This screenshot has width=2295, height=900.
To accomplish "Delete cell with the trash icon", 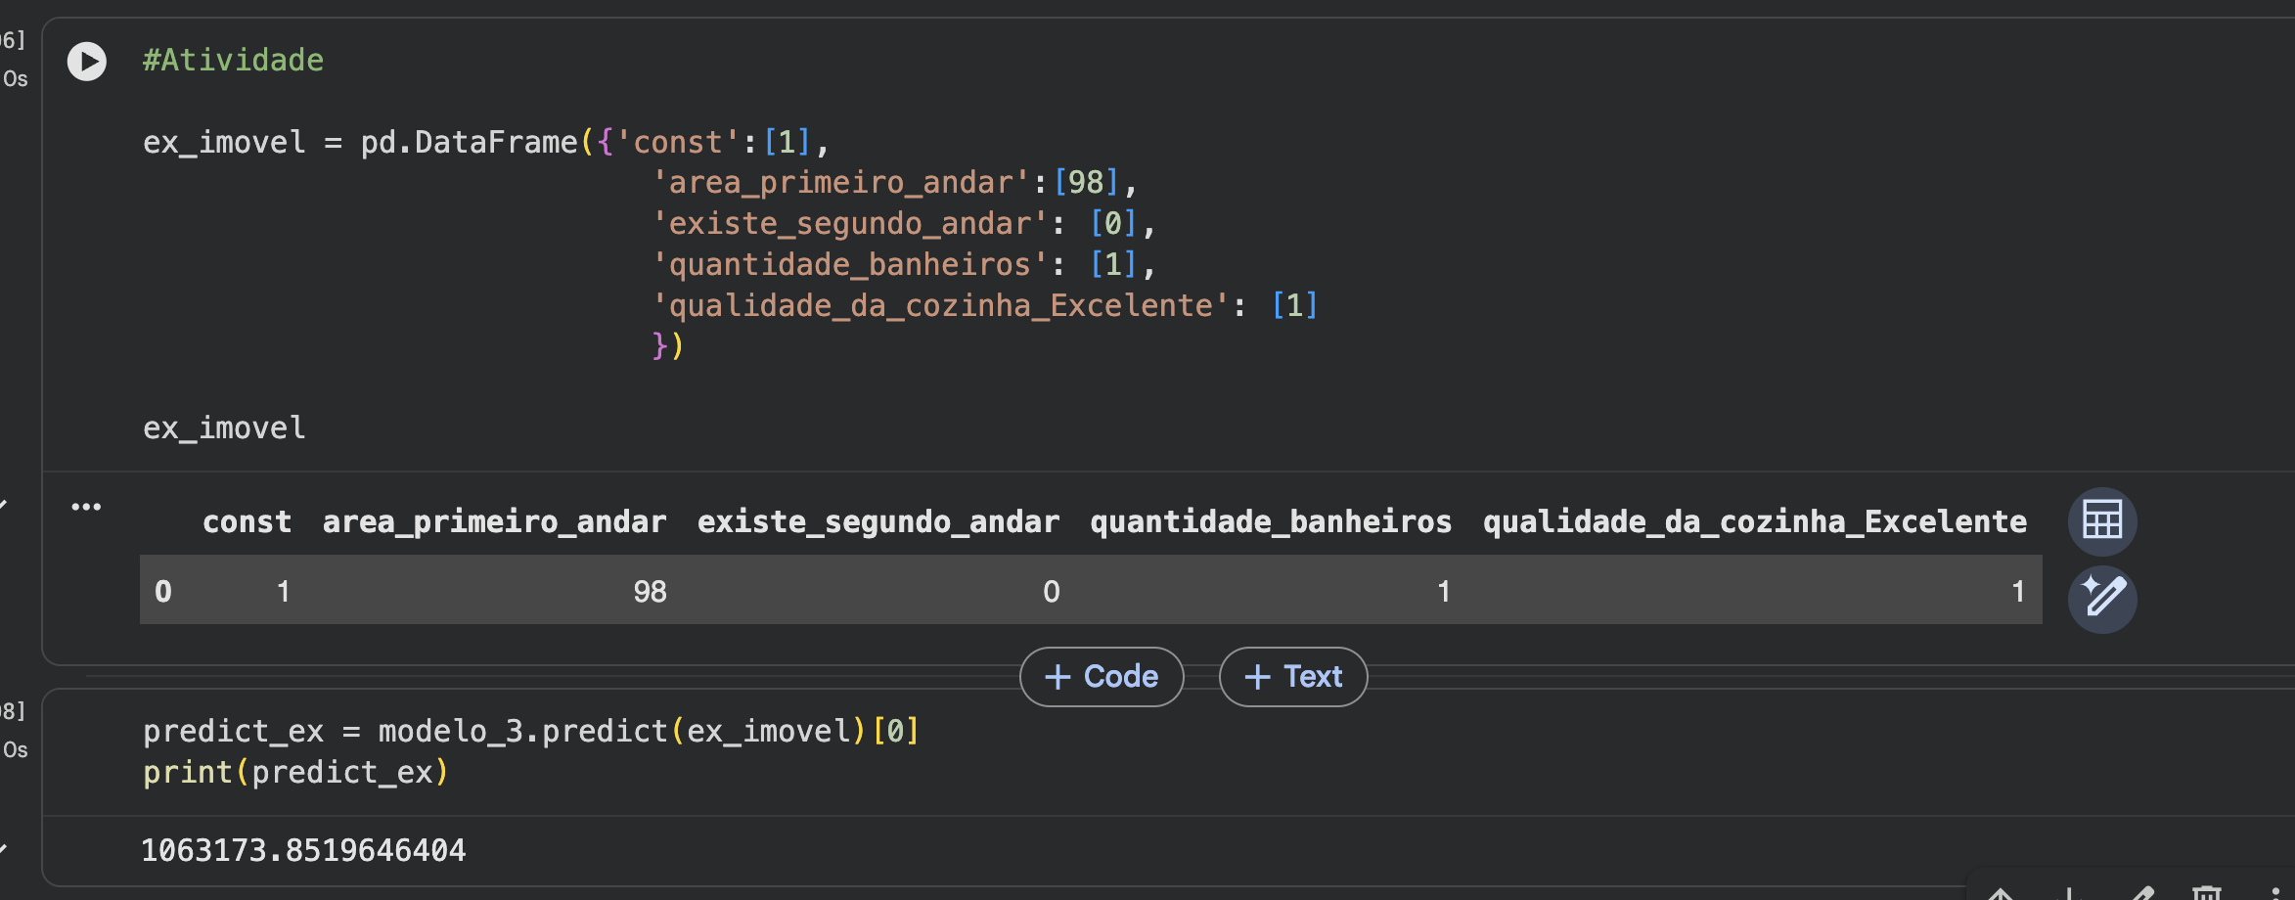I will 2207,893.
